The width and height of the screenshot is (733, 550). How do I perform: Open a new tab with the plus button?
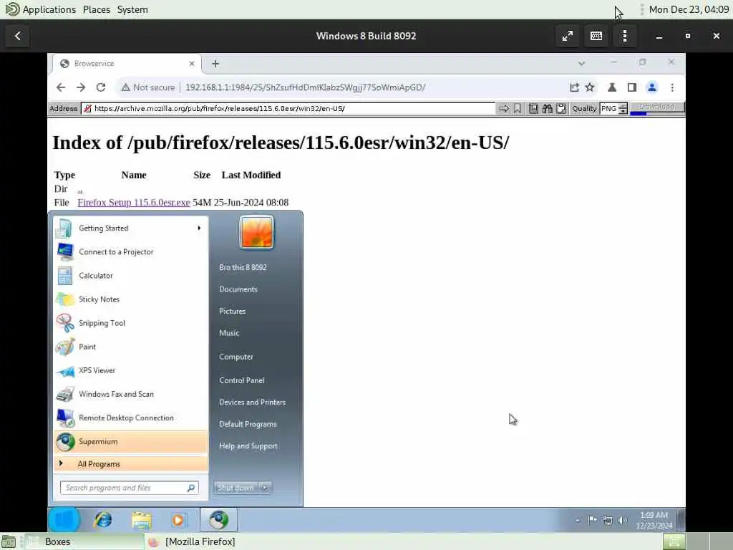215,64
